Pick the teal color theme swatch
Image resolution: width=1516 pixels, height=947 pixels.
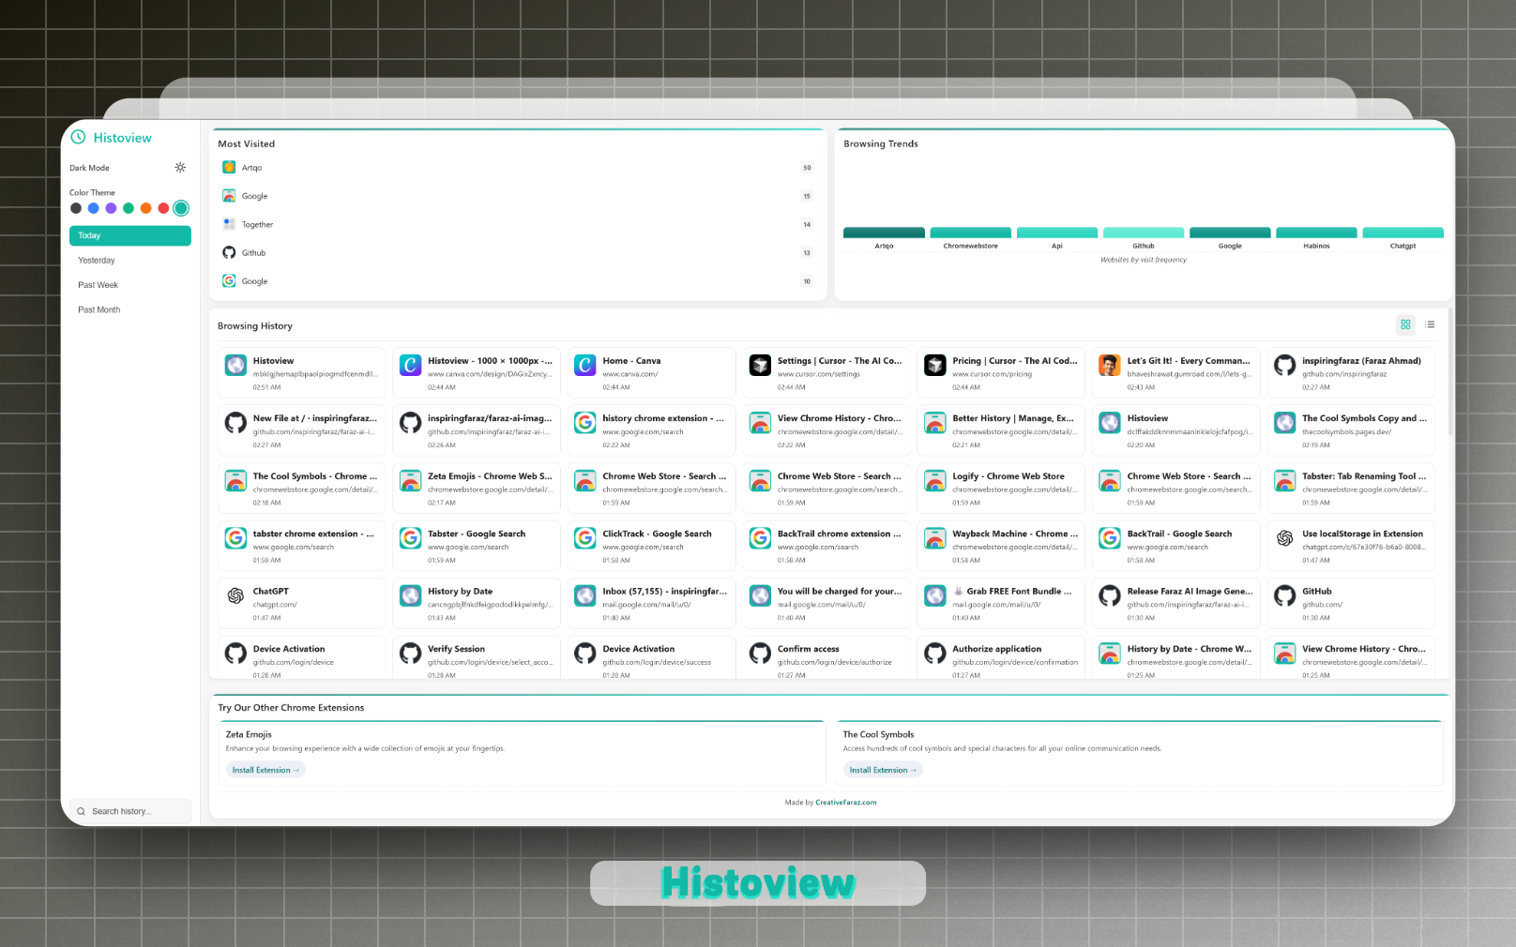(x=181, y=208)
